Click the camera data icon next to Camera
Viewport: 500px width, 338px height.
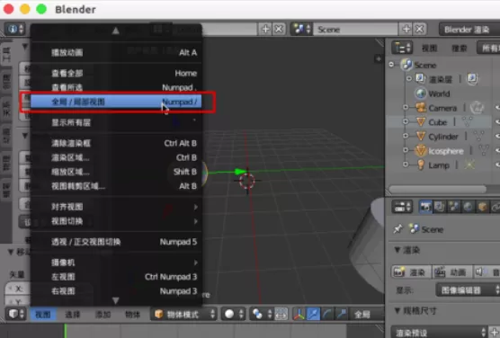click(477, 108)
